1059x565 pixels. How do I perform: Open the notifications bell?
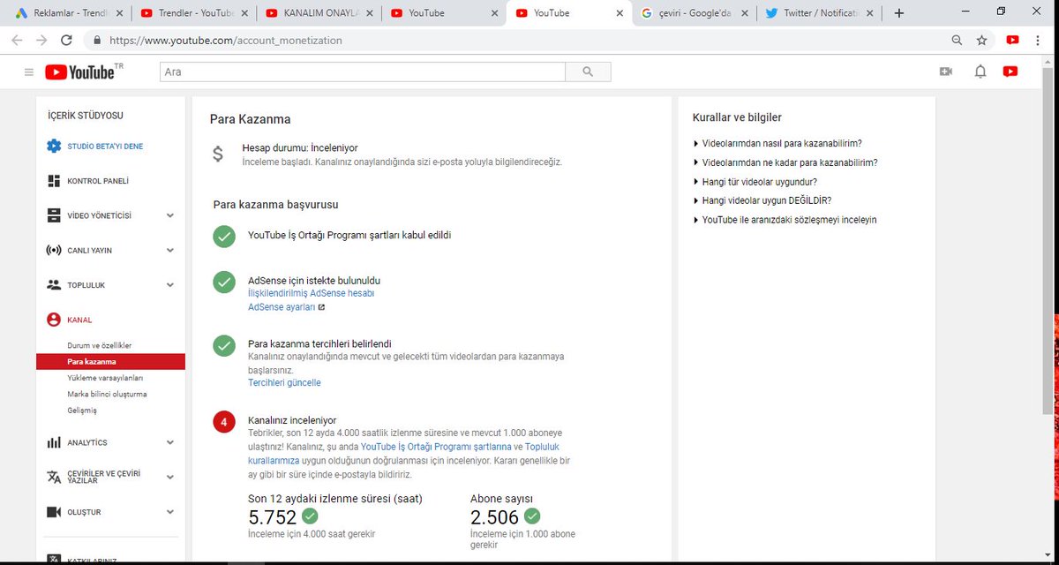[x=980, y=72]
